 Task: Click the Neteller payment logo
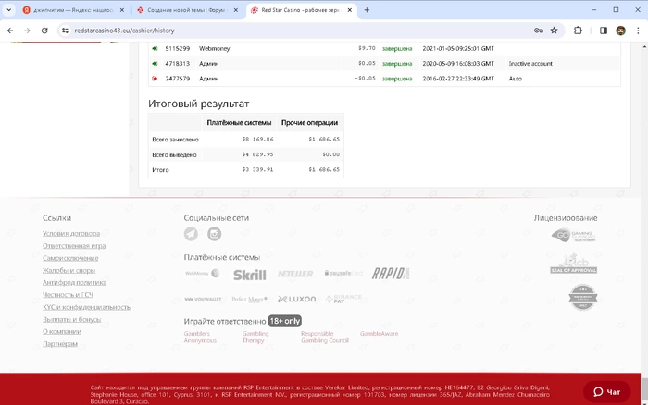[x=295, y=274]
